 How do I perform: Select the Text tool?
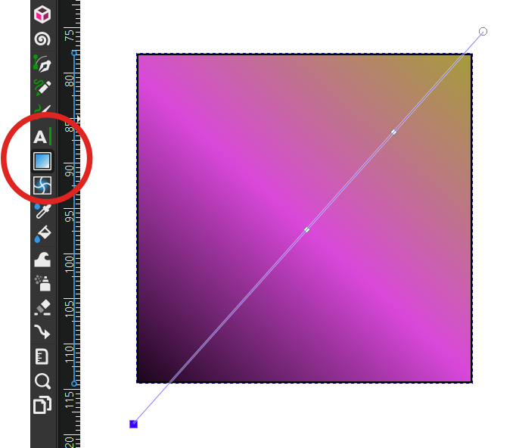[42, 137]
